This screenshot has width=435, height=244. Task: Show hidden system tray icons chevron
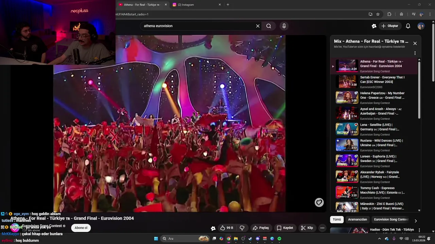(379, 239)
